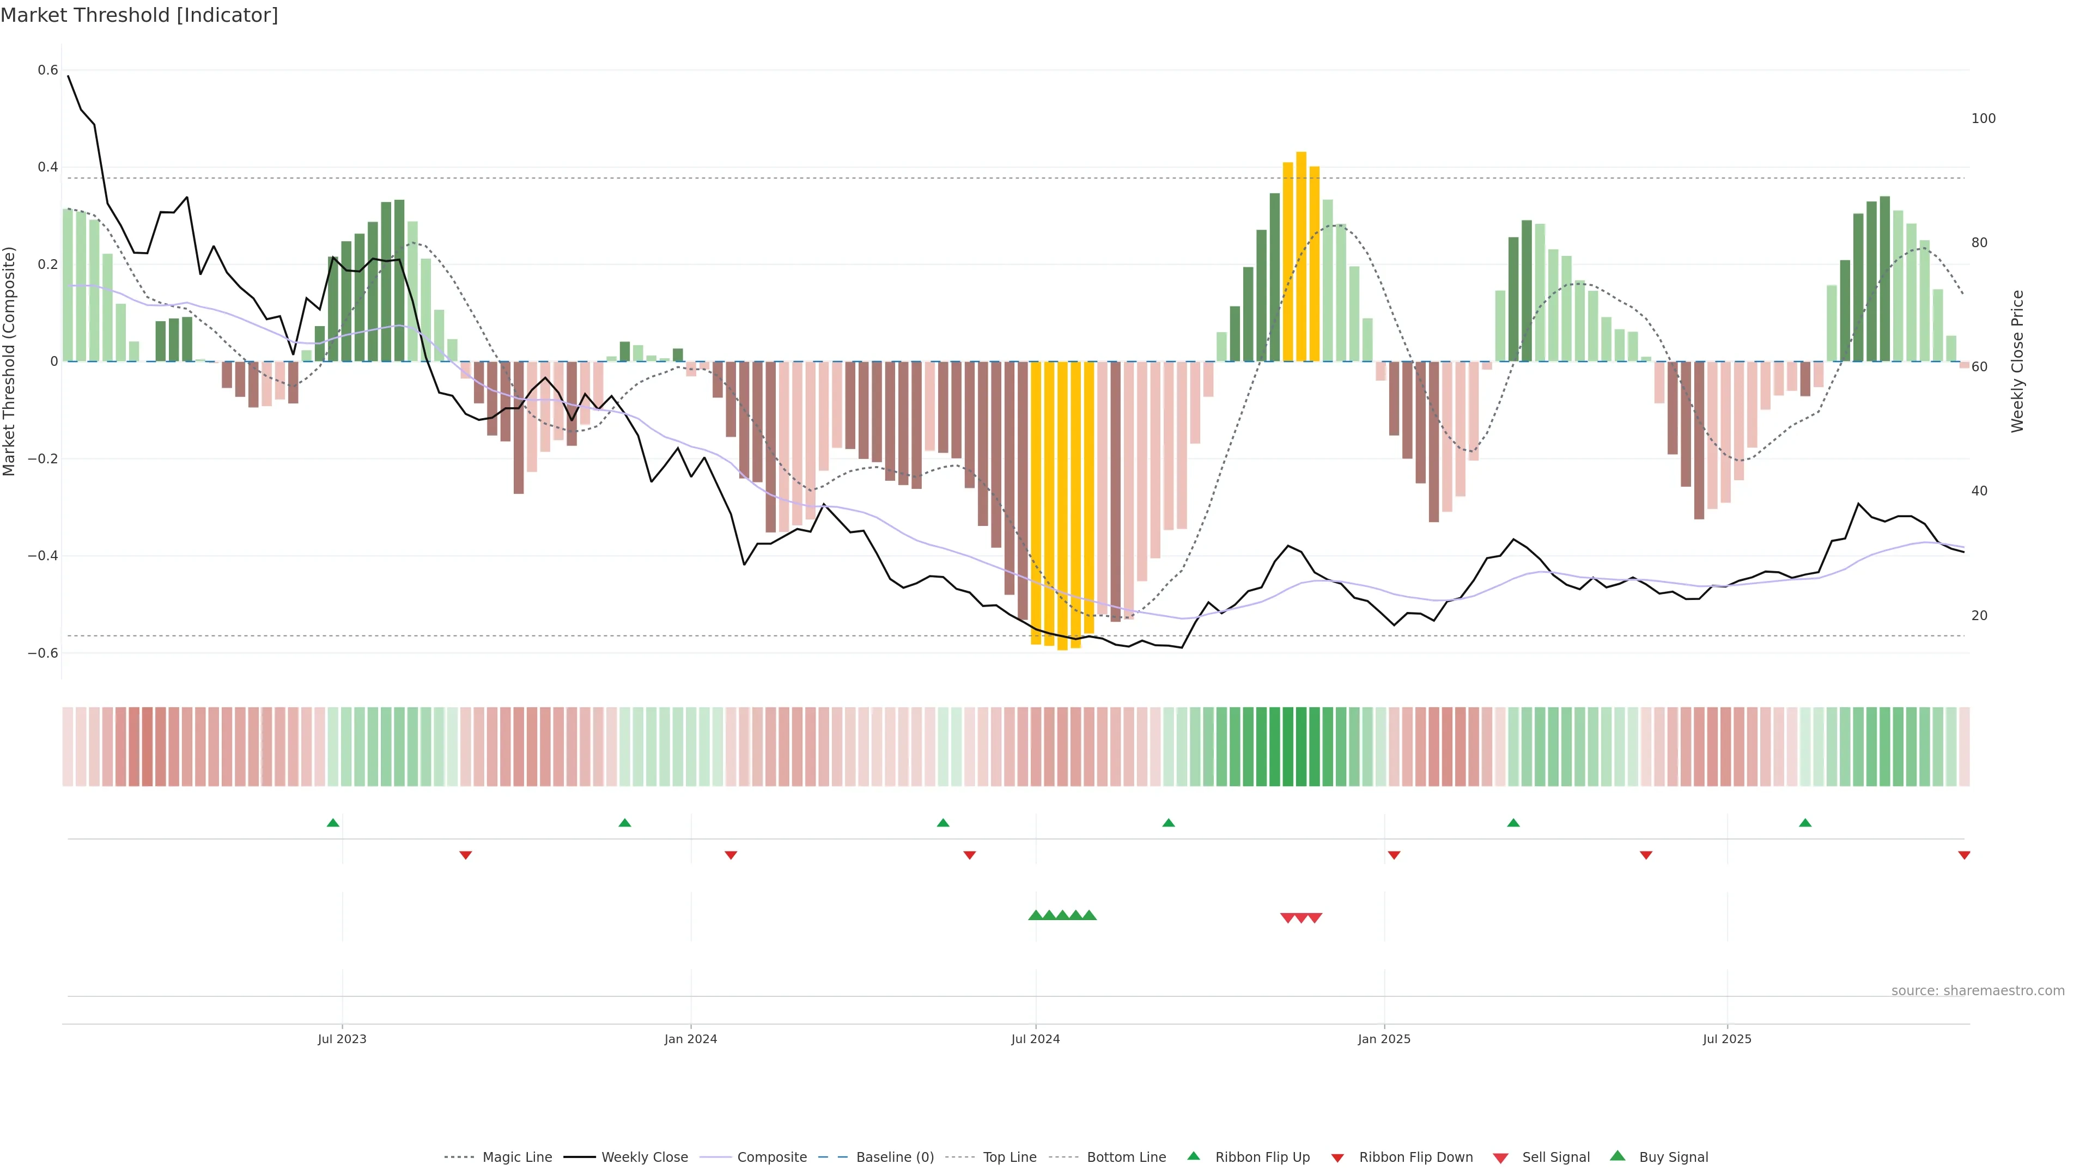The image size is (2092, 1176).
Task: Click the source: sharemaestro.com text
Action: click(x=1978, y=990)
